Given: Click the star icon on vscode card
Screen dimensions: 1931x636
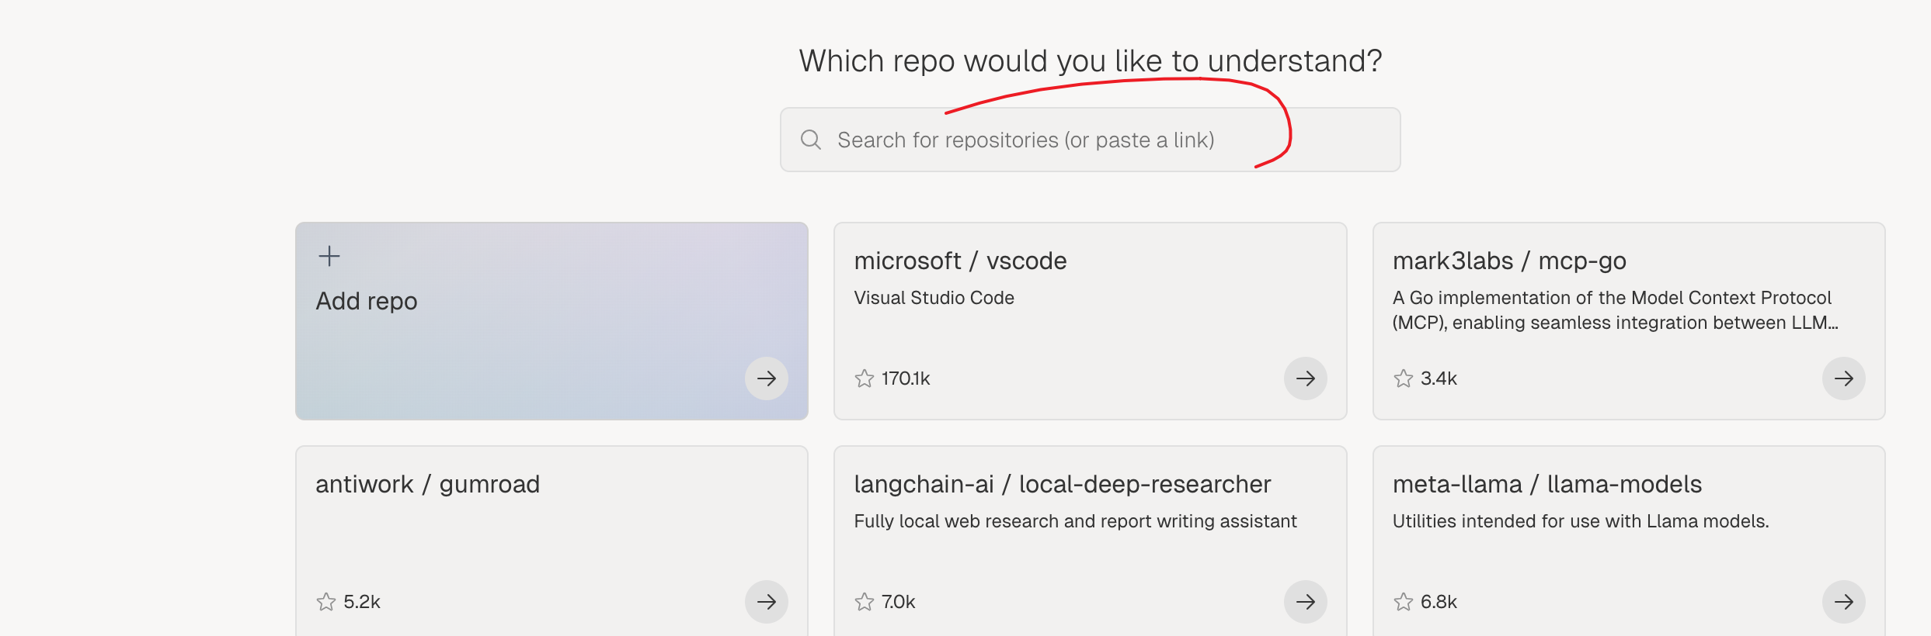Looking at the screenshot, I should click(865, 378).
